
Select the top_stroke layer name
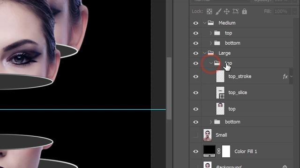(240, 77)
